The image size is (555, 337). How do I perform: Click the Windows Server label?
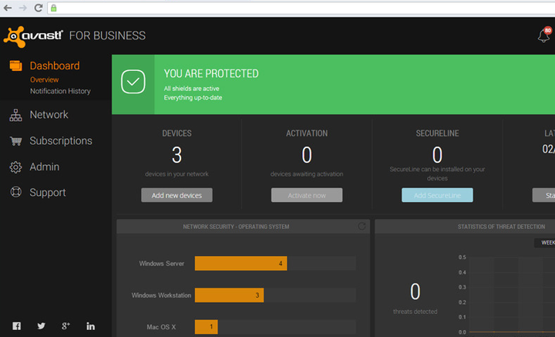(161, 264)
